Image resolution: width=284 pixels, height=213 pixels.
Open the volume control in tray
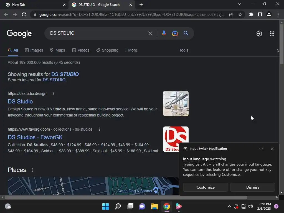click(x=250, y=206)
